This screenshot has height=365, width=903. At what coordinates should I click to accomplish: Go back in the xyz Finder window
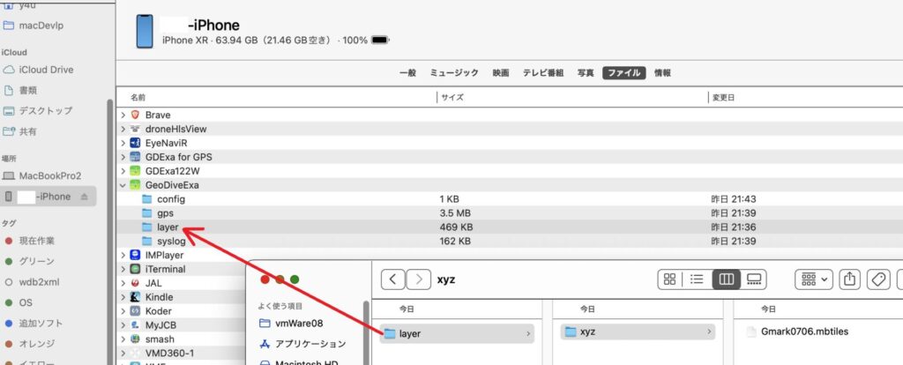392,279
